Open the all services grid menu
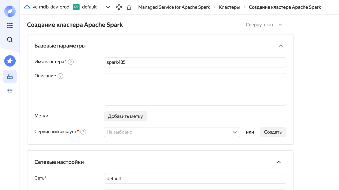 coord(10,26)
